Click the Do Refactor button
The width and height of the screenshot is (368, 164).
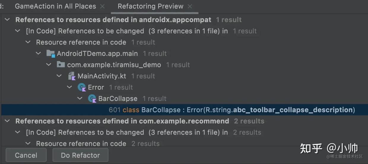point(80,155)
